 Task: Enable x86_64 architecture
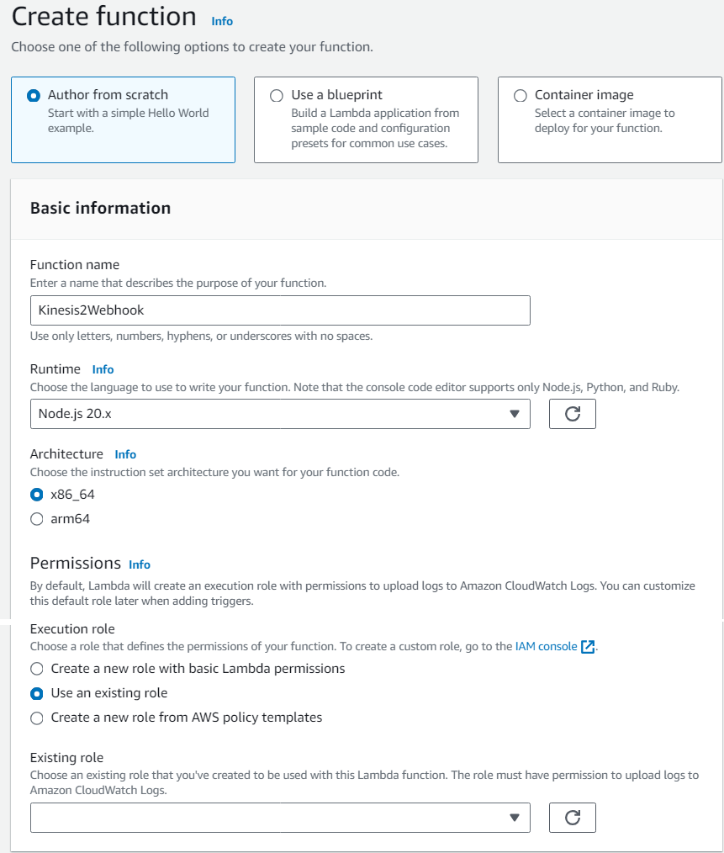[x=34, y=495]
